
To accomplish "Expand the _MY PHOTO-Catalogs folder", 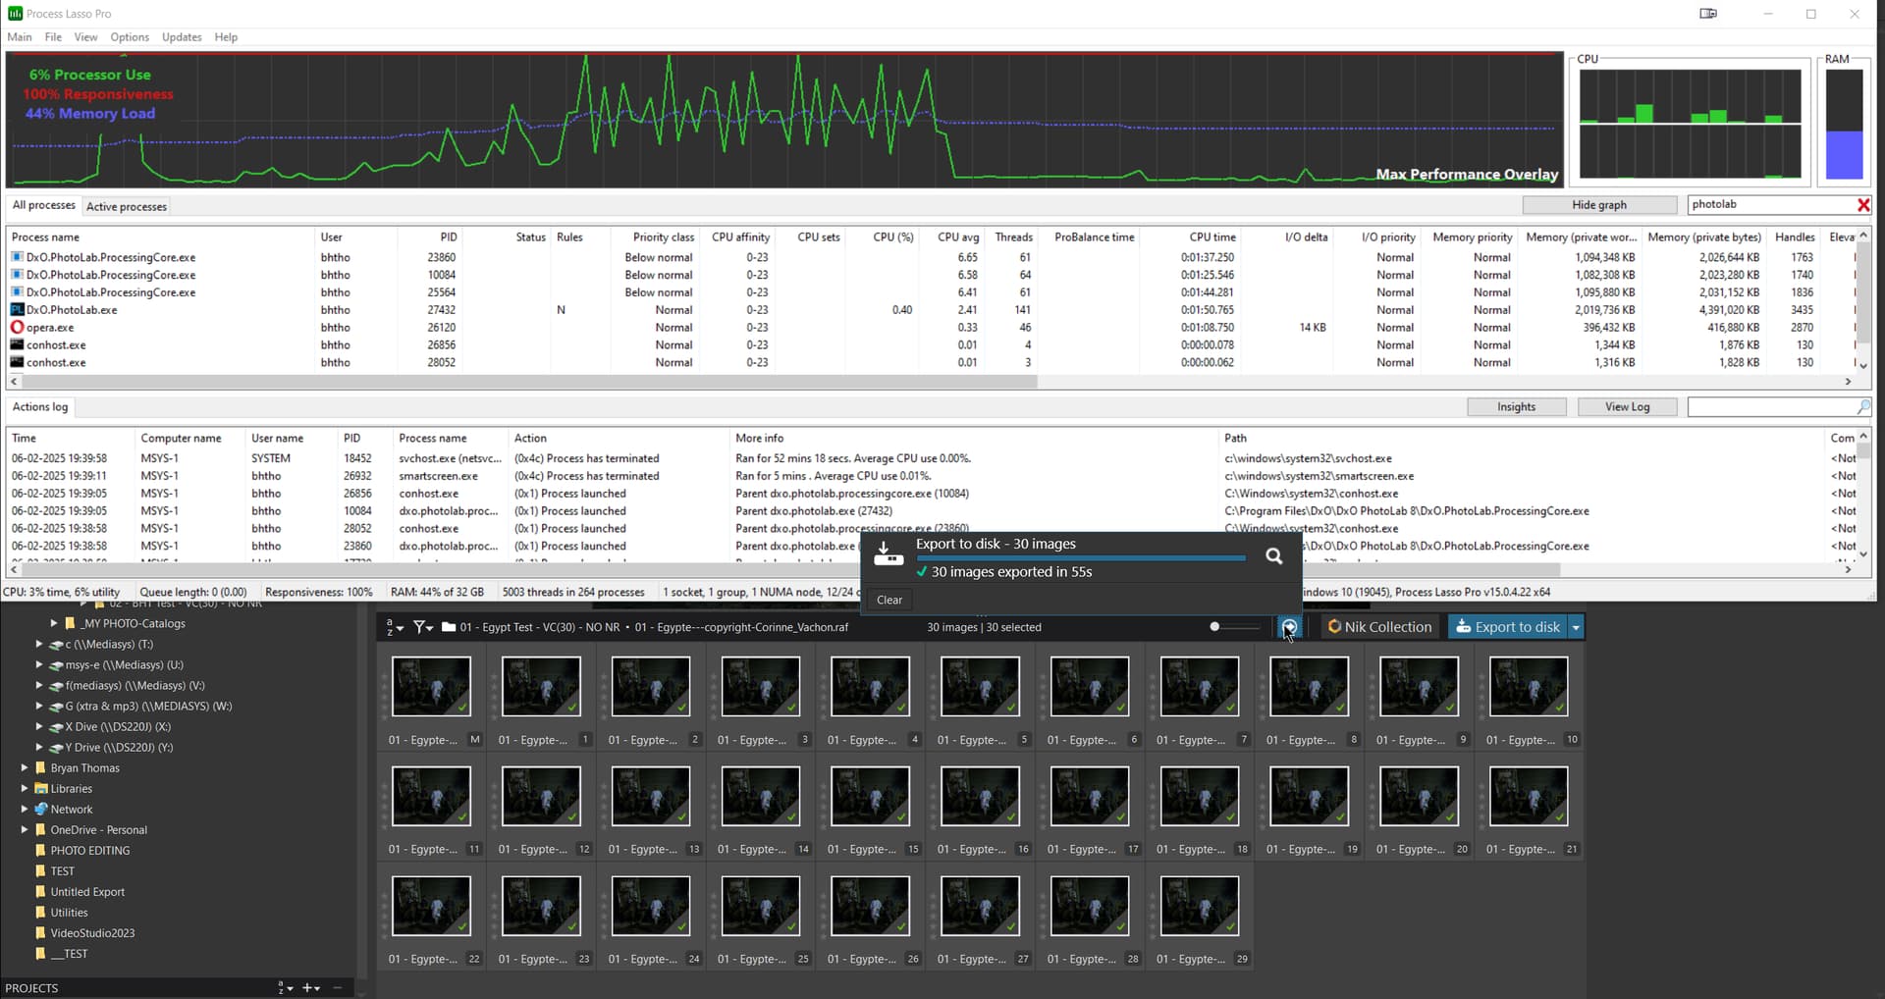I will (54, 623).
